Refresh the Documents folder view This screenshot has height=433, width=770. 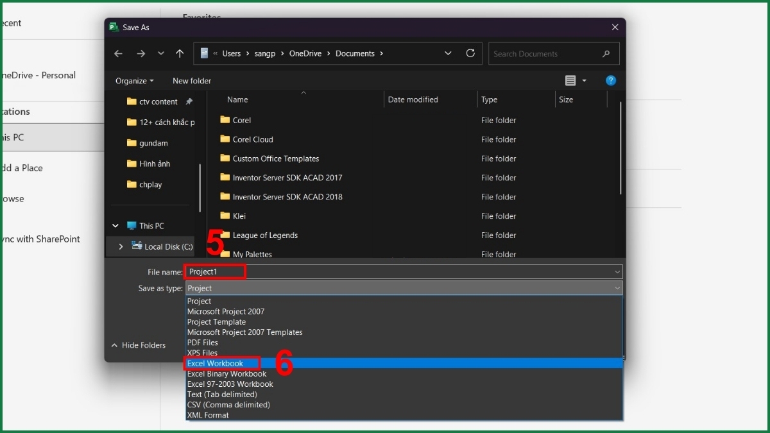click(x=470, y=53)
